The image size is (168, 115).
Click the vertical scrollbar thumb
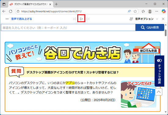(166, 33)
